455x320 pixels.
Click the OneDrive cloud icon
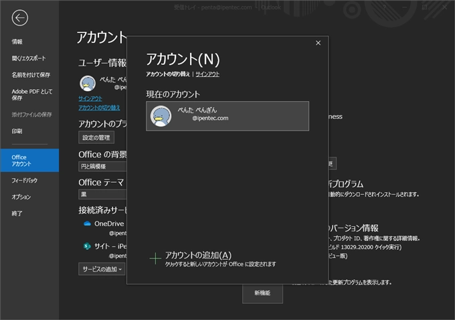click(x=87, y=224)
